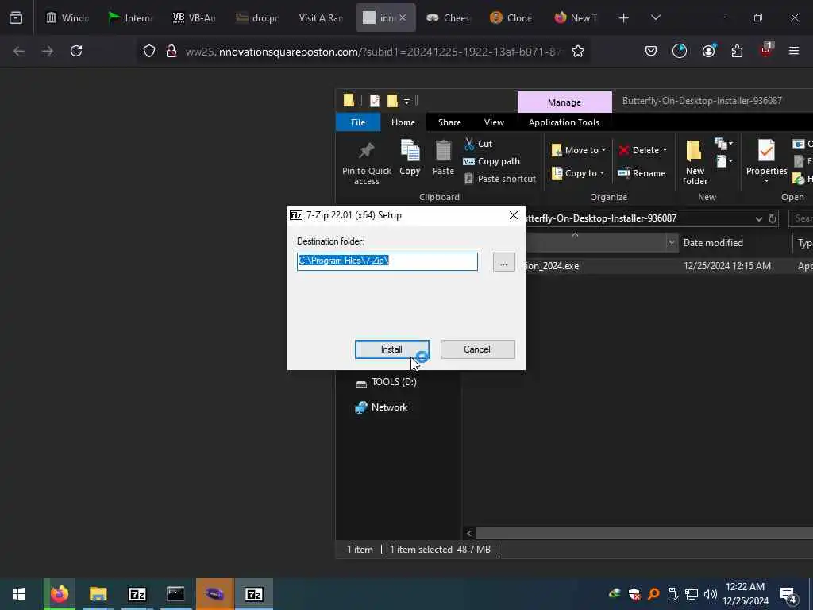
Task: Select the 2024.exe file row
Action: pos(669,266)
